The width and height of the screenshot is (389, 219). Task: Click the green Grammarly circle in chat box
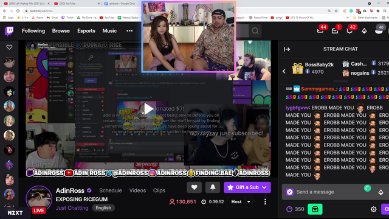tap(367, 188)
